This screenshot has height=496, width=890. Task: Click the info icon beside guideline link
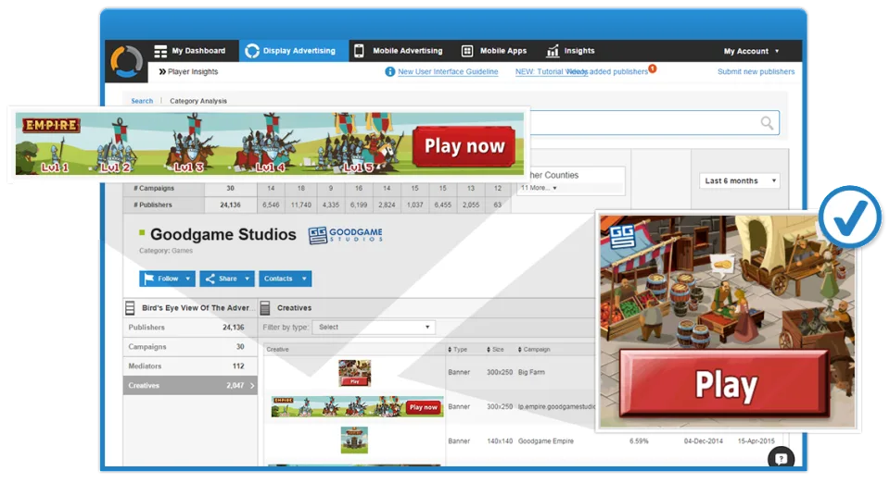click(390, 71)
